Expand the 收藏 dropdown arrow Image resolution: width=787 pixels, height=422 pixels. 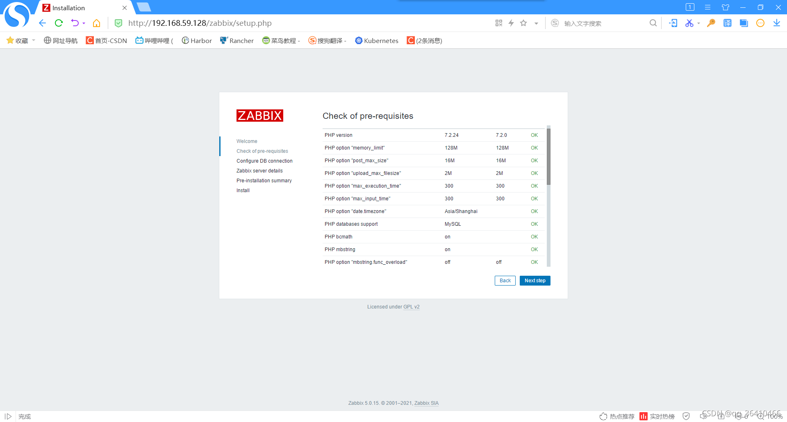[34, 41]
